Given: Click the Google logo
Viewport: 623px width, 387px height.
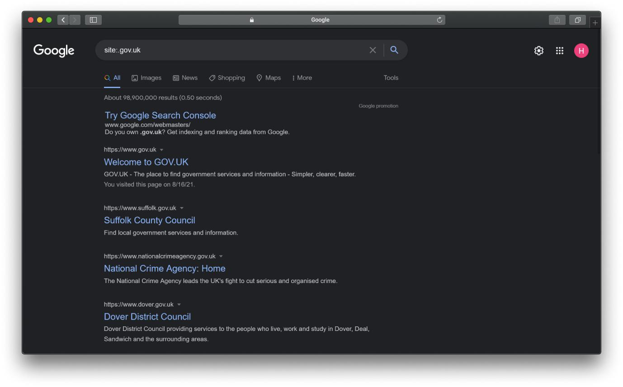Looking at the screenshot, I should 54,51.
